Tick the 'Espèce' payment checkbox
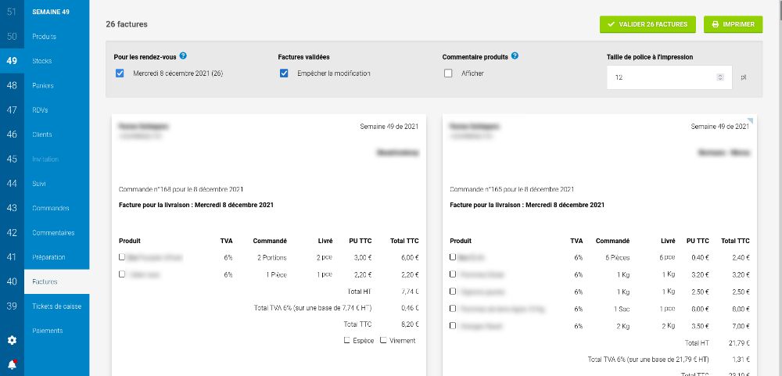 pyautogui.click(x=346, y=340)
